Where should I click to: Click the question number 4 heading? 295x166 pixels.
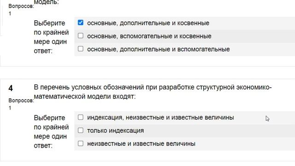click(11, 88)
